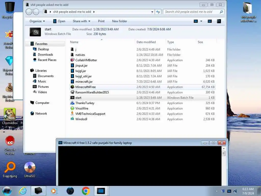Select Libraries in navigation pane

tap(41, 71)
